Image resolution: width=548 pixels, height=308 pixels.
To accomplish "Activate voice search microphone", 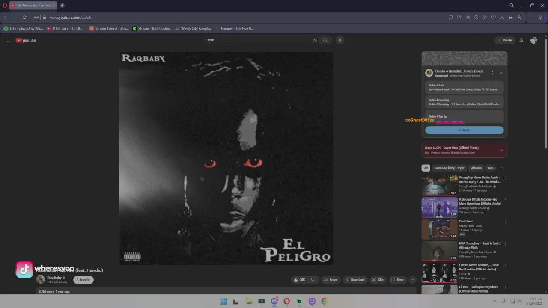I will pos(340,40).
